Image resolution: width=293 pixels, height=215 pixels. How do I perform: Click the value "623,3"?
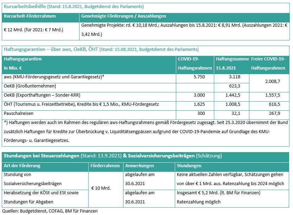coord(235,86)
